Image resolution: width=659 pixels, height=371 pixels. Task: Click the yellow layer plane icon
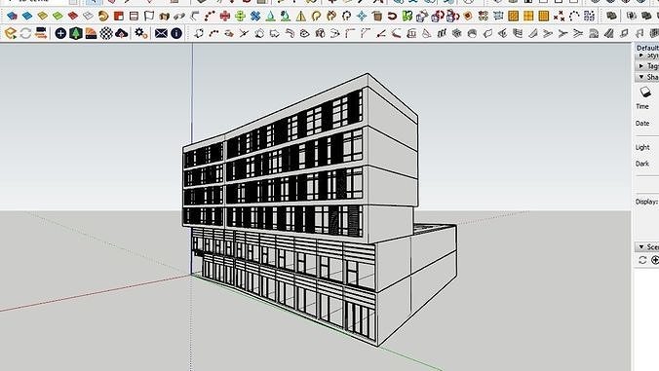click(43, 16)
